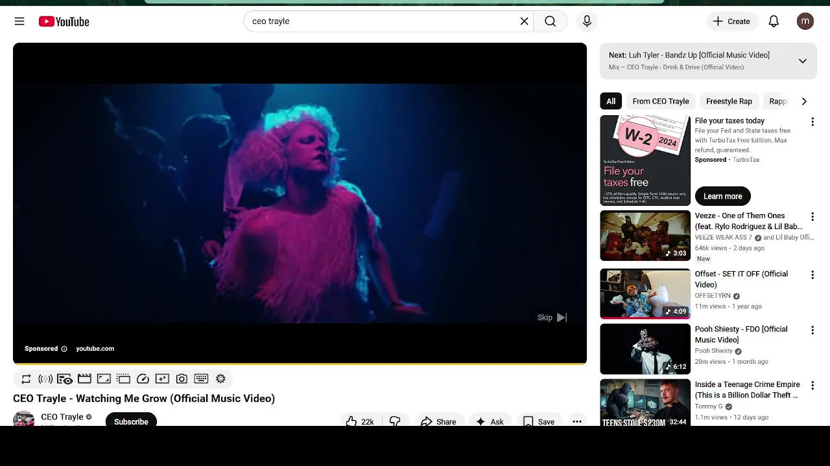This screenshot has height=466, width=830.
Task: Open Offset SET IT OFF thumbnail
Action: coord(645,294)
